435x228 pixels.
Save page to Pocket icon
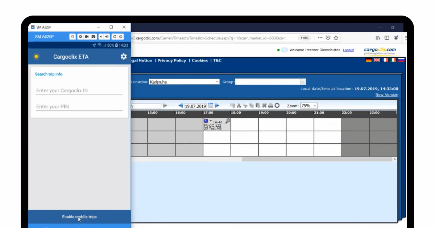(x=328, y=38)
